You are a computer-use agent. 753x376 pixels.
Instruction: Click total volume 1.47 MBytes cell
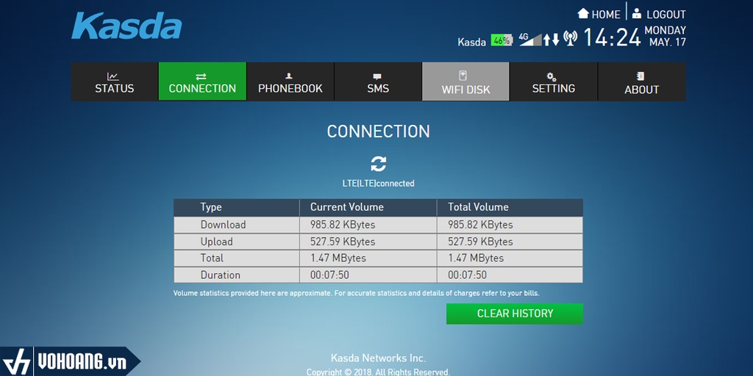click(x=476, y=258)
